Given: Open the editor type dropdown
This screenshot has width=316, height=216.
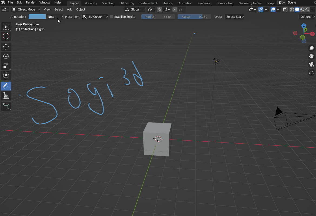Looking at the screenshot, I should (5, 9).
